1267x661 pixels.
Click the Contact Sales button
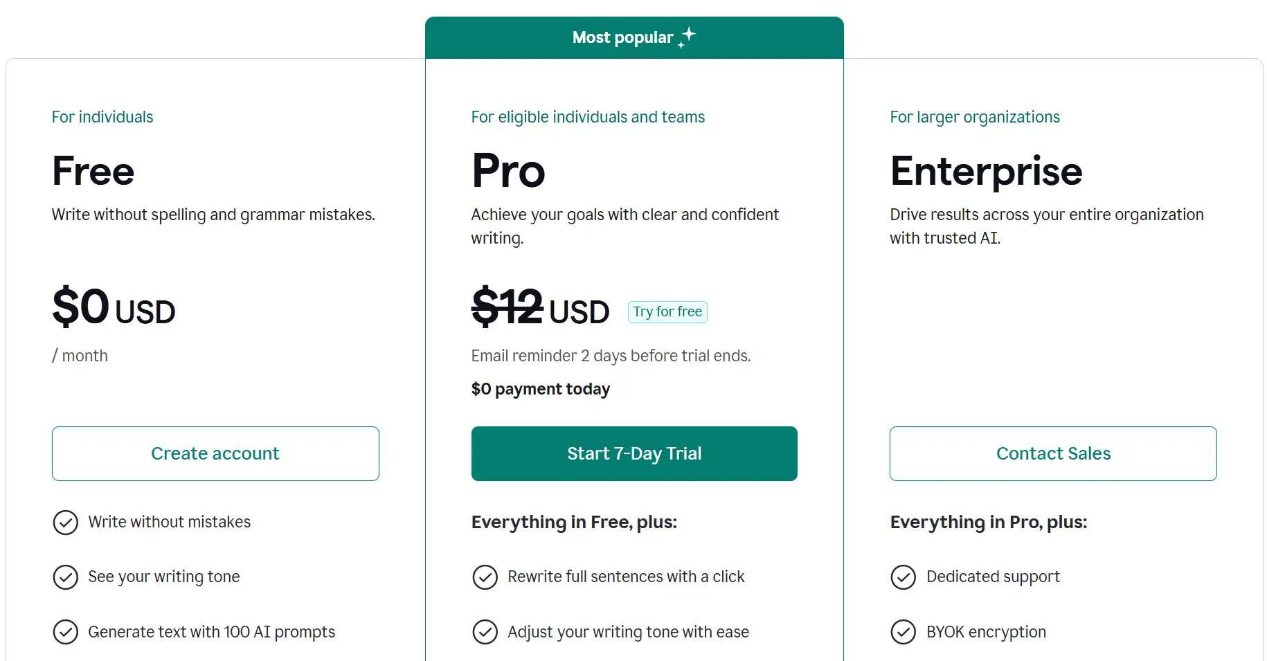[1052, 453]
